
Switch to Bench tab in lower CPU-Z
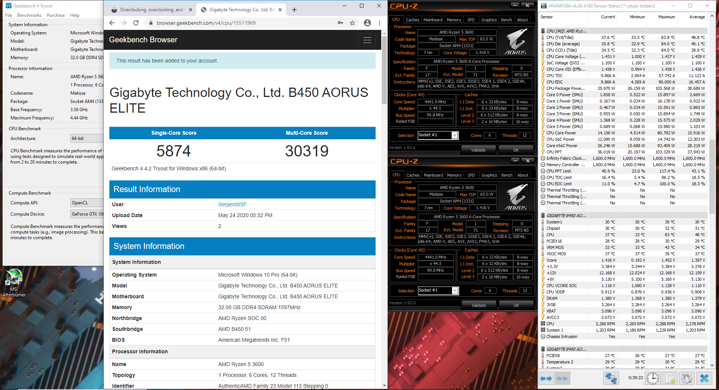point(507,175)
